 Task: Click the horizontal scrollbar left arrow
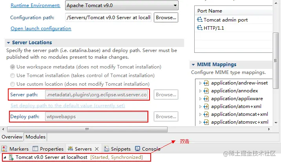[x=3, y=129]
